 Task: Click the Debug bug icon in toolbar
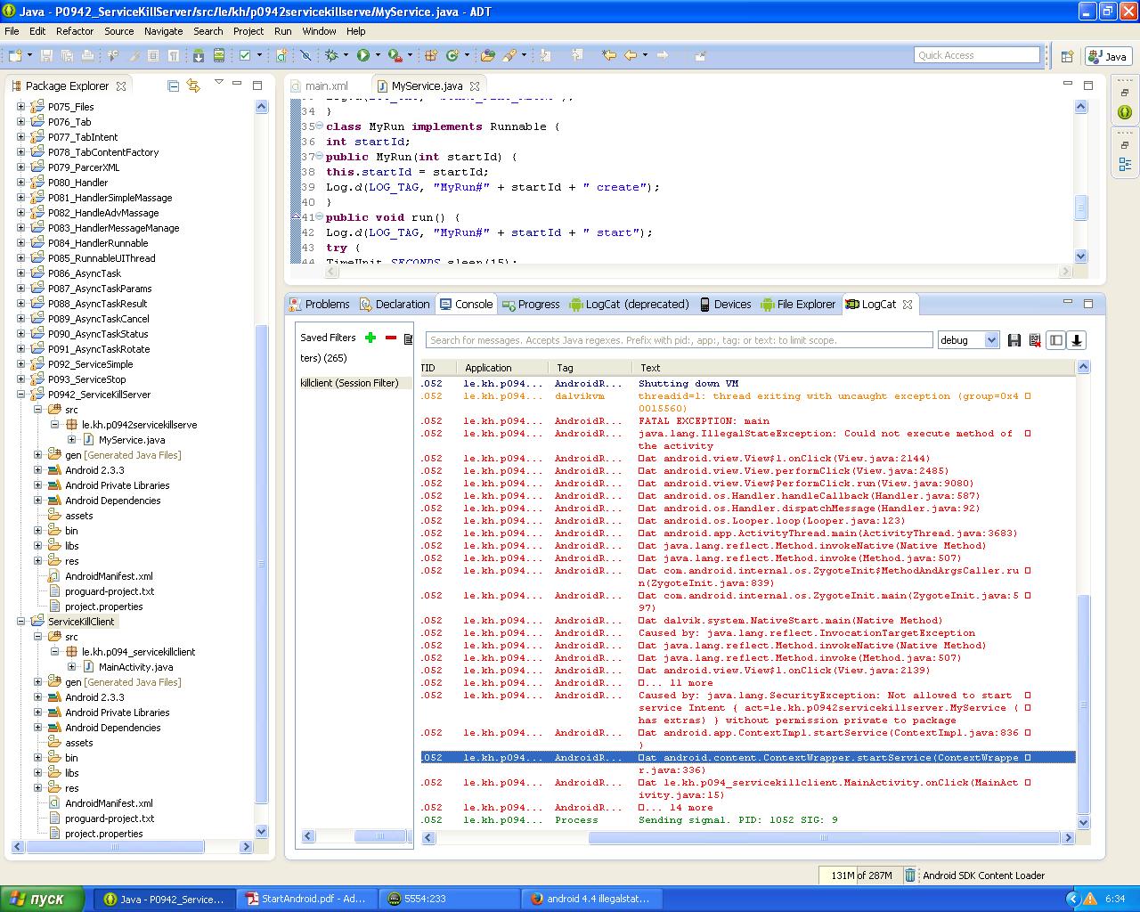331,55
